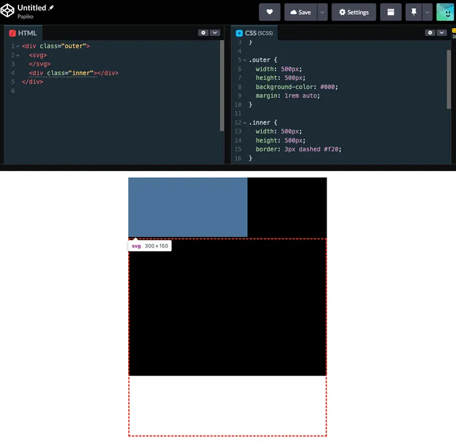Image resolution: width=456 pixels, height=445 pixels.
Task: Click the CodePen logo icon
Action: click(9, 12)
